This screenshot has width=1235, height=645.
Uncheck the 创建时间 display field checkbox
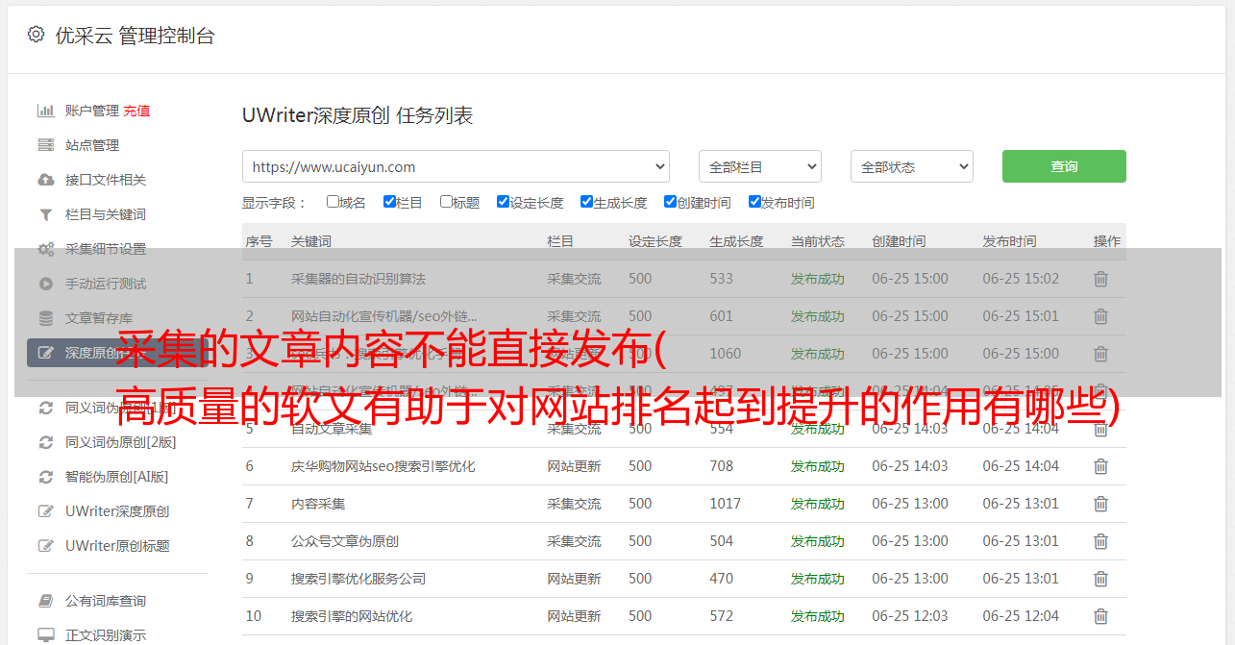(670, 202)
